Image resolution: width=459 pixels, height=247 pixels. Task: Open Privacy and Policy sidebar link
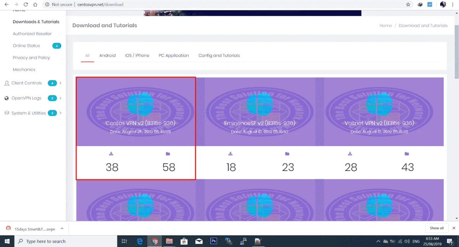[31, 58]
